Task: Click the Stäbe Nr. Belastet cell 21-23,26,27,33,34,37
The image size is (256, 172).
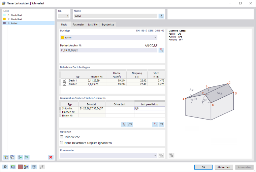Action: tap(92, 108)
